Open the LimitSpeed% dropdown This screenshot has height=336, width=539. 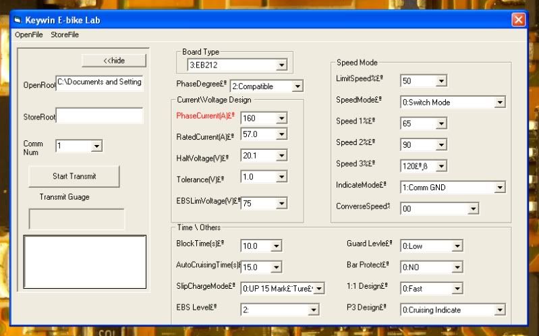pyautogui.click(x=441, y=81)
